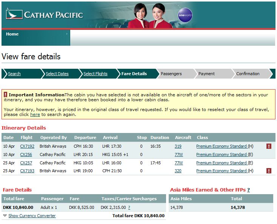Return to the Select Flights step
The width and height of the screenshot is (277, 224).
pos(95,74)
